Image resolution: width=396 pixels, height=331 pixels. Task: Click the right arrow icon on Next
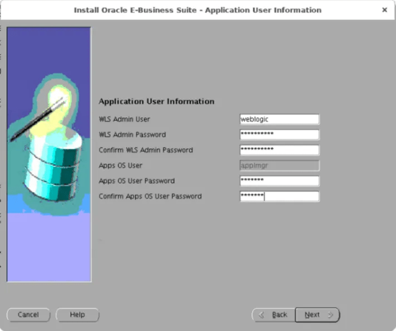(x=330, y=315)
